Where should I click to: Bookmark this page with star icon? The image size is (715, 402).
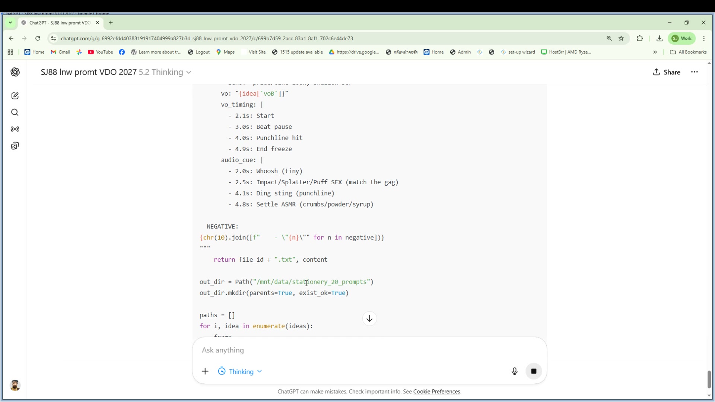621,38
